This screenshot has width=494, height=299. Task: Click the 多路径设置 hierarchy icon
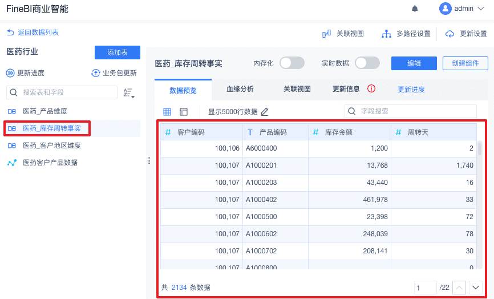(386, 34)
